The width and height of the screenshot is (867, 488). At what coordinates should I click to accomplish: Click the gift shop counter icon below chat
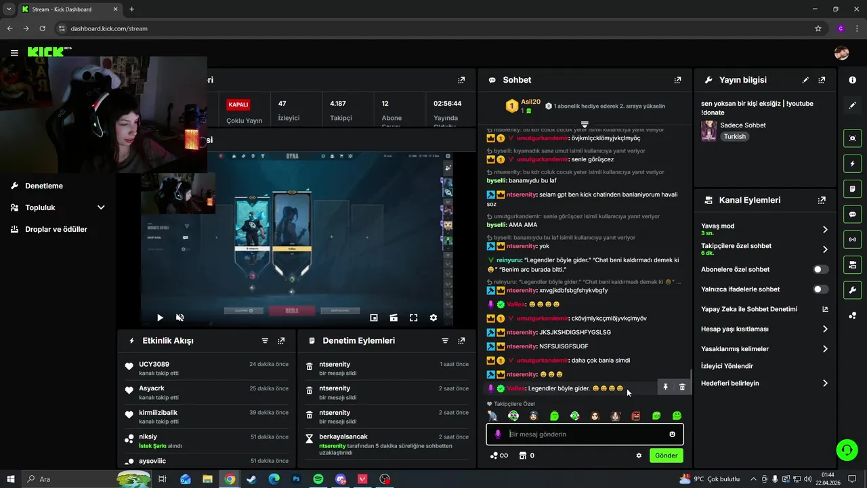click(x=527, y=455)
